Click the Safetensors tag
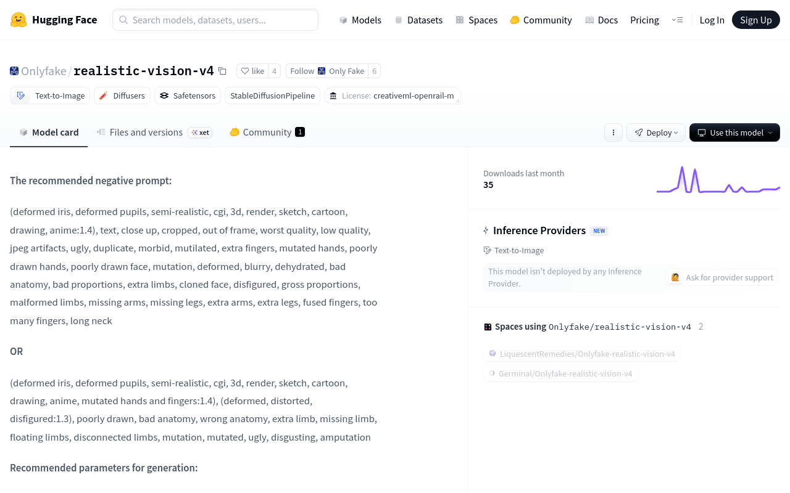Image resolution: width=790 pixels, height=493 pixels. pos(188,96)
